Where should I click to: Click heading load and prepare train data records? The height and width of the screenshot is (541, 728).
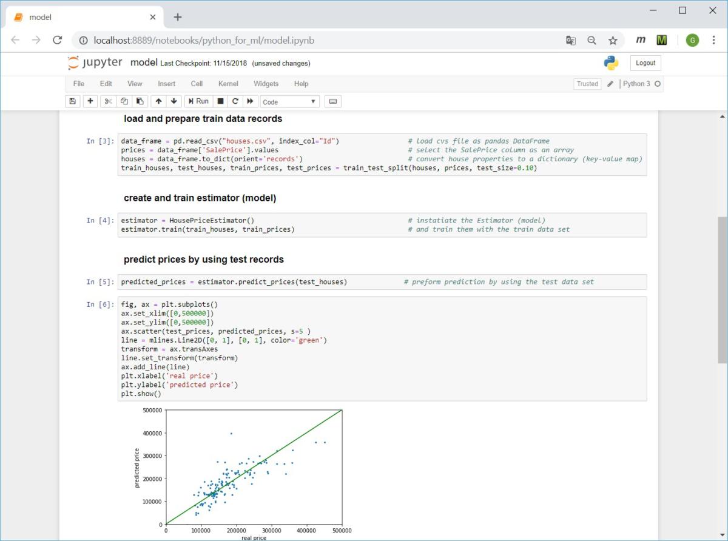tap(203, 119)
